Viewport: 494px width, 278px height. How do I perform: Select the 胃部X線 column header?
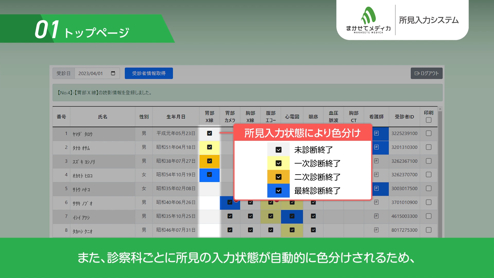click(x=209, y=117)
